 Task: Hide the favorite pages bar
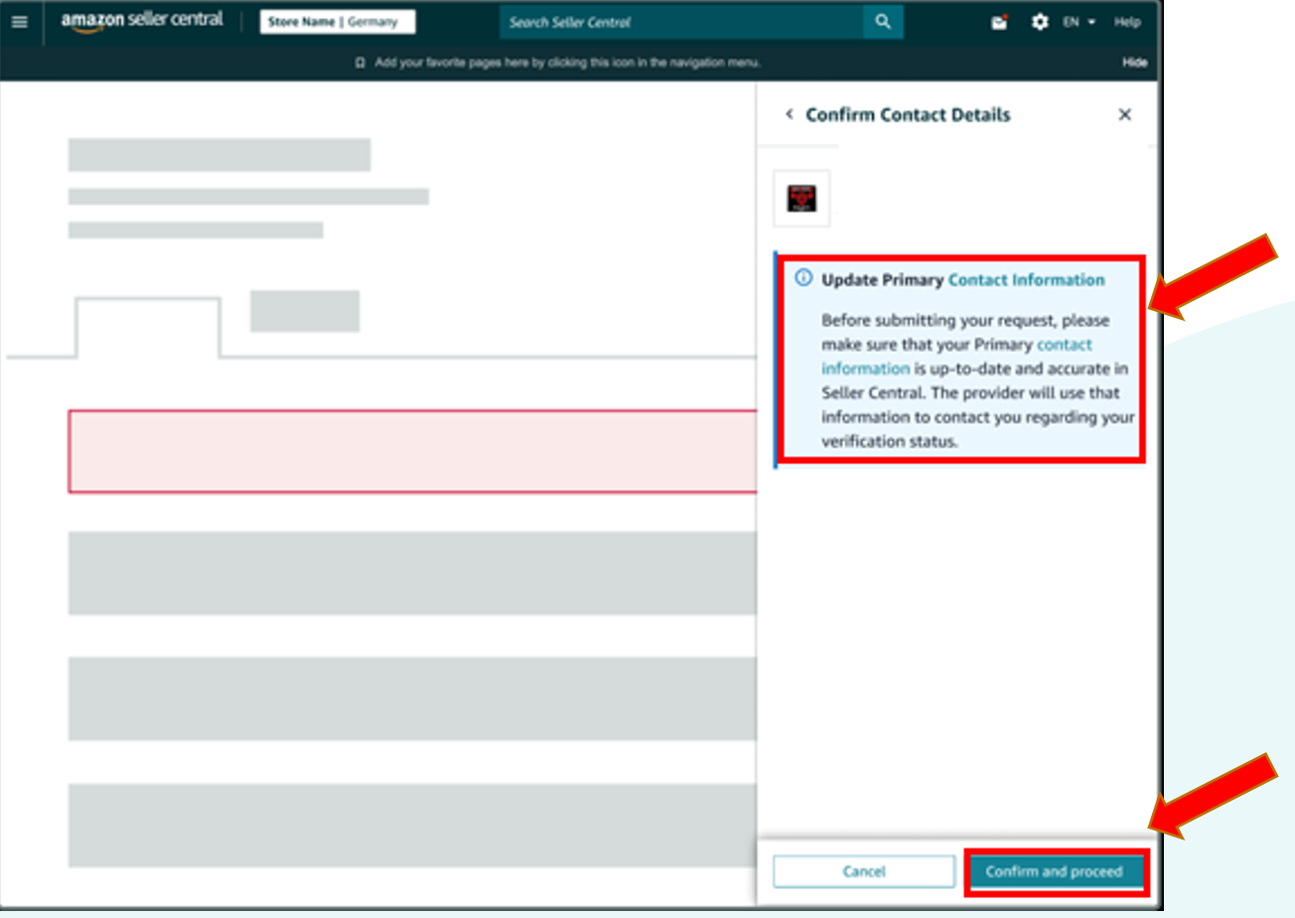(x=1135, y=63)
